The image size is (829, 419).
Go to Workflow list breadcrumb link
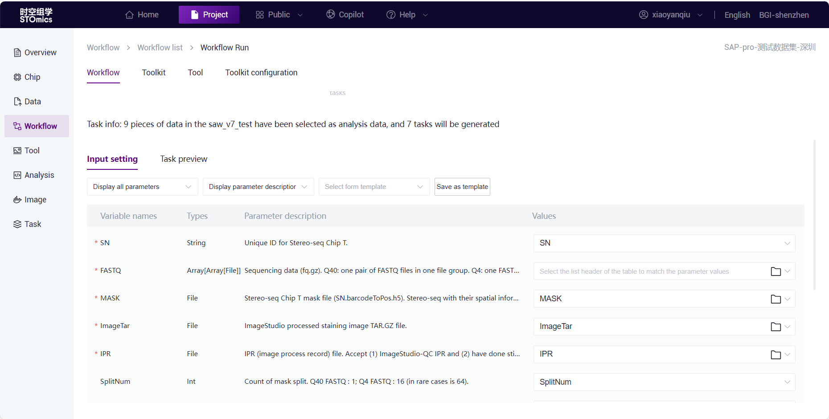pos(160,48)
